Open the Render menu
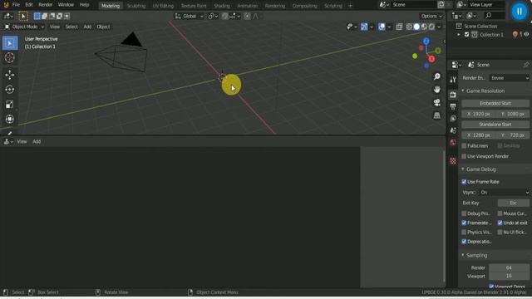Screen dimensions: 532x299 point(46,5)
